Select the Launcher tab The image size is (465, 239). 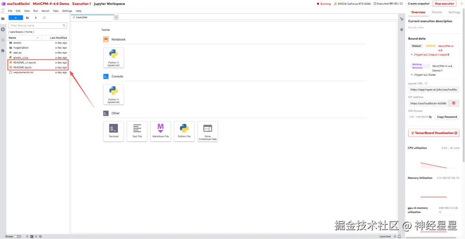[92, 17]
